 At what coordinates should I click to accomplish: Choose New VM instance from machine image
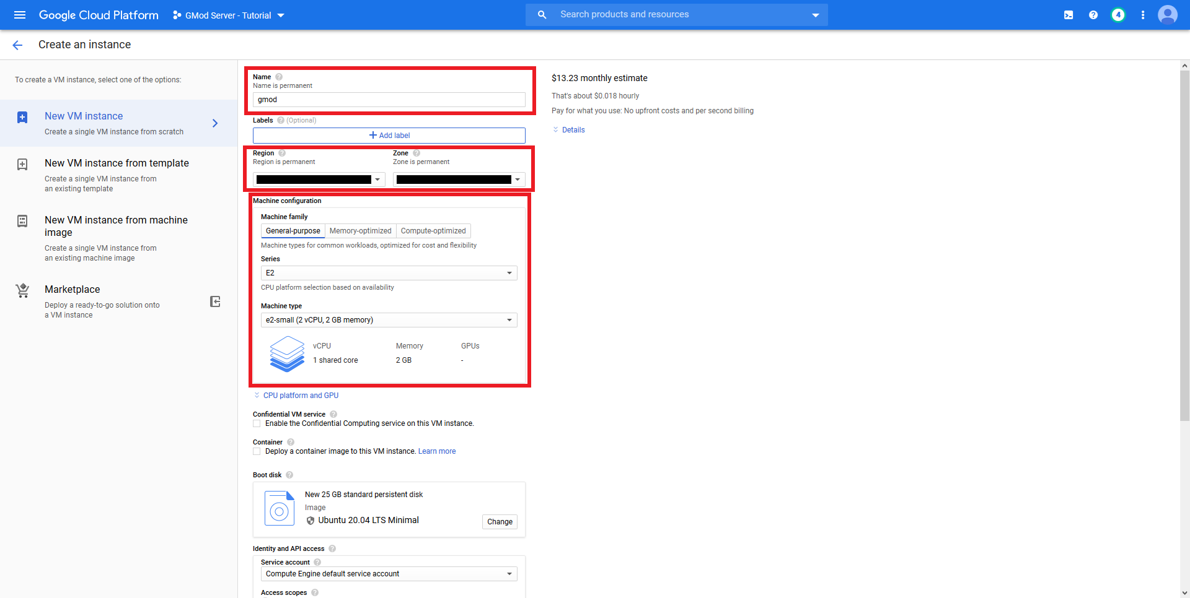pyautogui.click(x=119, y=238)
